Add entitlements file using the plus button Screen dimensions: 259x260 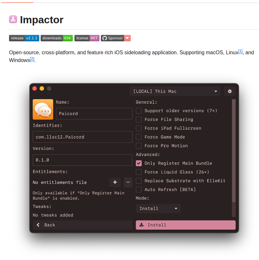point(115,182)
